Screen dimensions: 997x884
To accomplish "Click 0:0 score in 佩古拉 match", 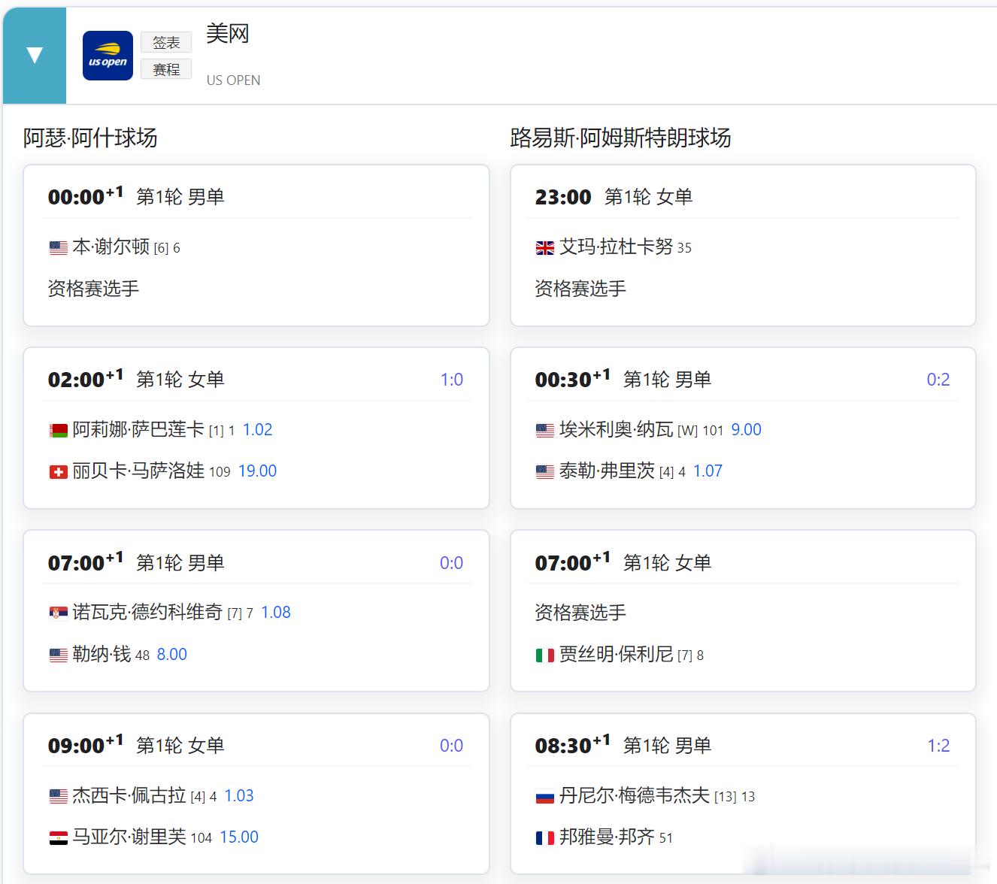I will pos(452,746).
